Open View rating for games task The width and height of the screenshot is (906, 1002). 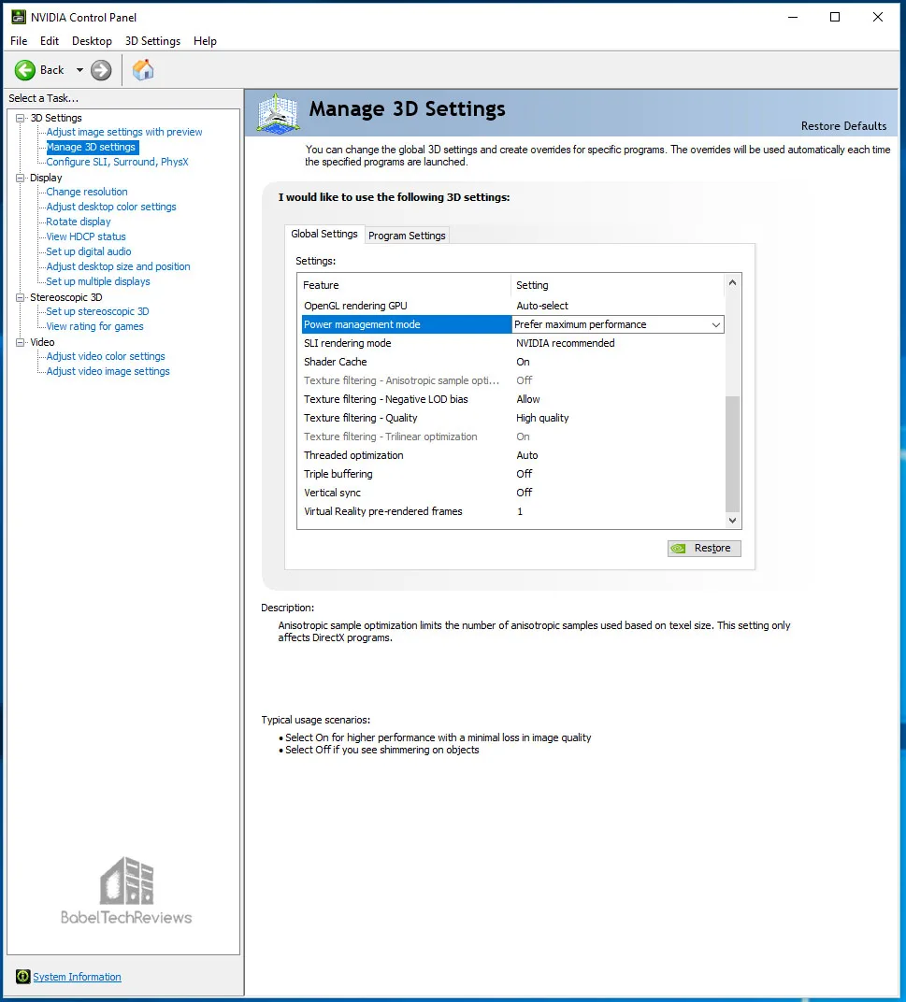tap(94, 326)
